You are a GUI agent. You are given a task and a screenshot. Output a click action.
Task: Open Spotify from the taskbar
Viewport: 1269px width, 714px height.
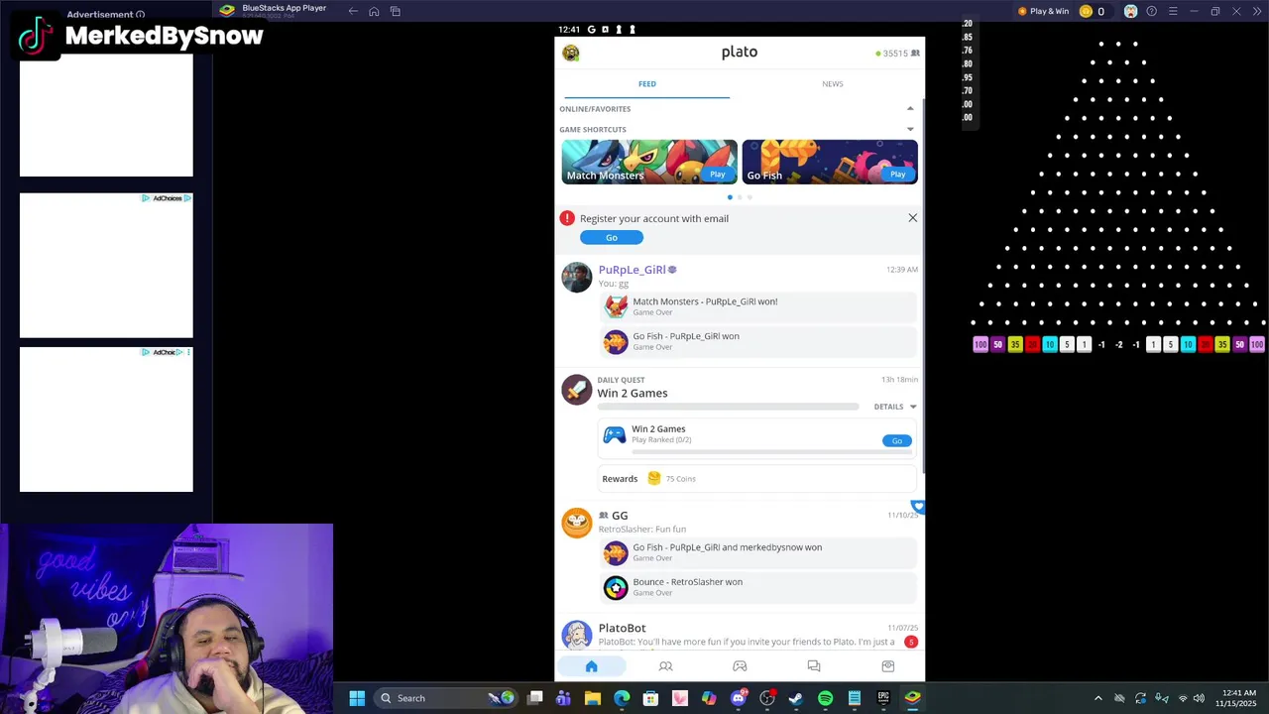[825, 698]
